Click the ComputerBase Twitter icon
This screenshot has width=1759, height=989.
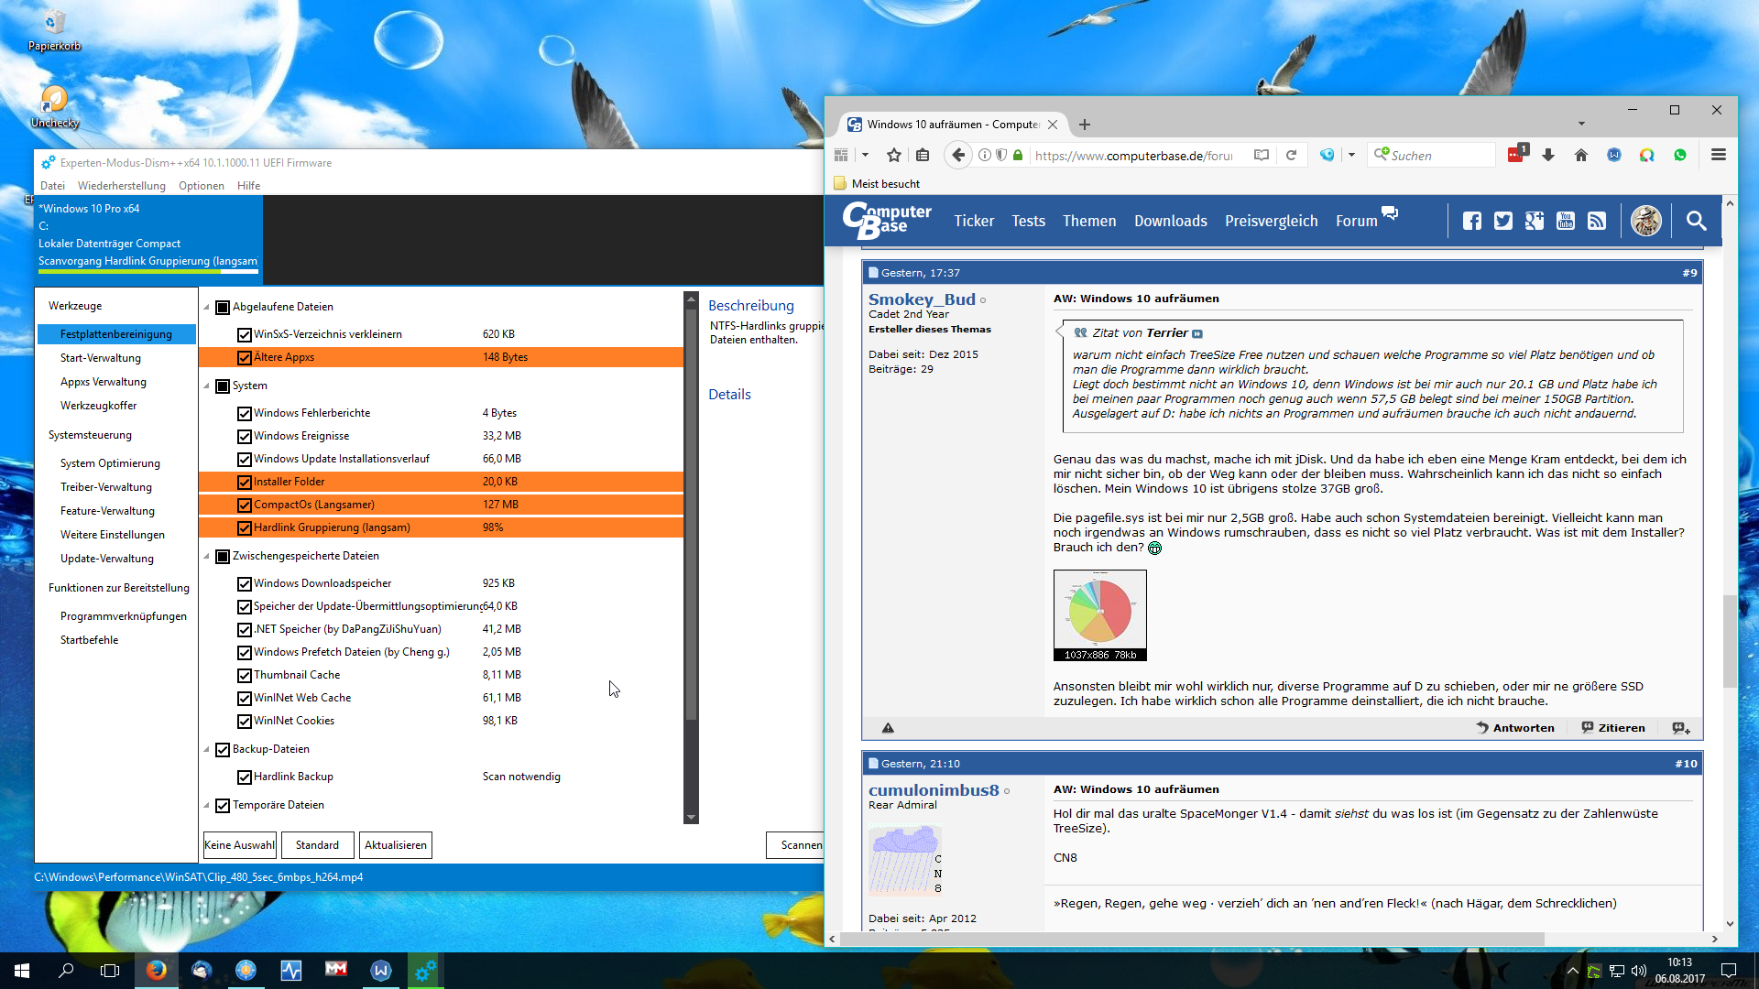pos(1503,221)
